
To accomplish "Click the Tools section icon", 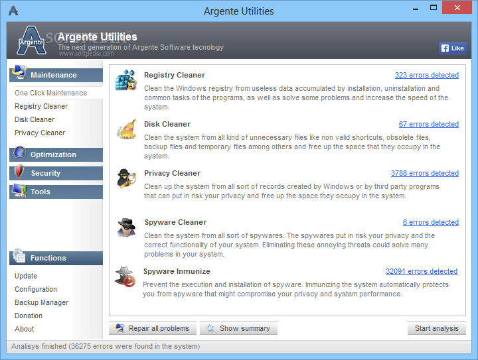I will pyautogui.click(x=19, y=190).
